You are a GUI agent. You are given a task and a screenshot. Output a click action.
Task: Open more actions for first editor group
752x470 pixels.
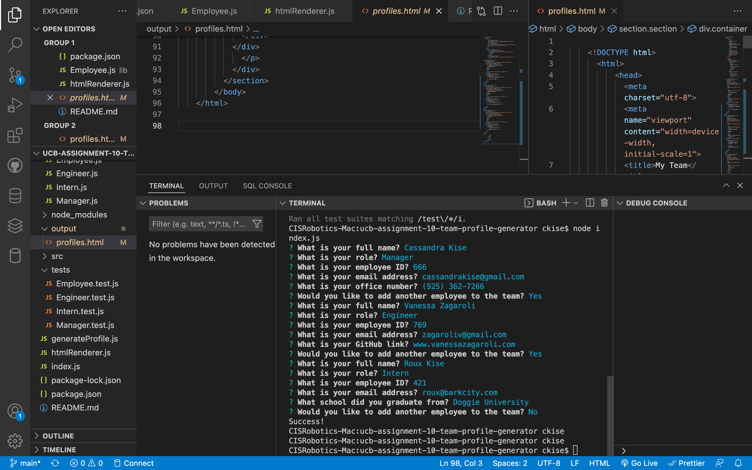click(514, 11)
